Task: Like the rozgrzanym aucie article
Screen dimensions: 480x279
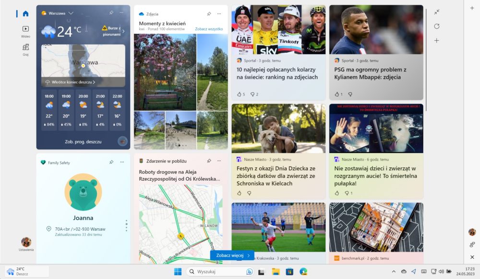Action: [x=337, y=193]
